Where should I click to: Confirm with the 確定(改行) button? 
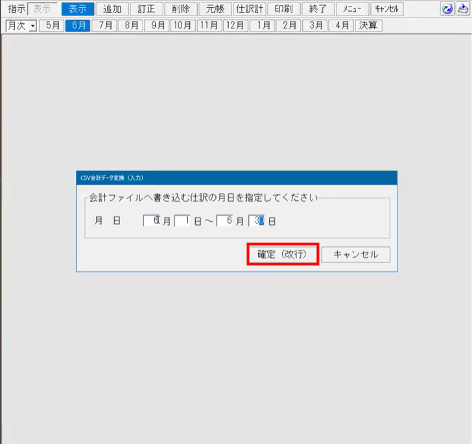(283, 254)
